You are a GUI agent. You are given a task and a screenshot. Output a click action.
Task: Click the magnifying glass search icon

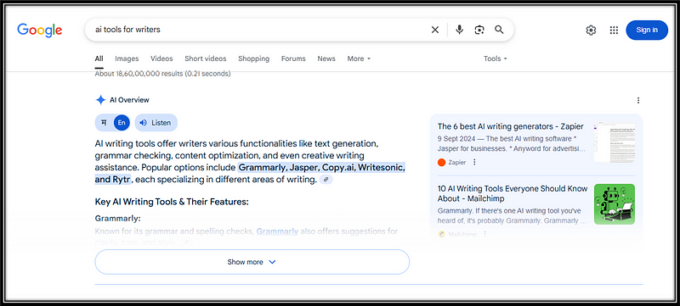499,30
